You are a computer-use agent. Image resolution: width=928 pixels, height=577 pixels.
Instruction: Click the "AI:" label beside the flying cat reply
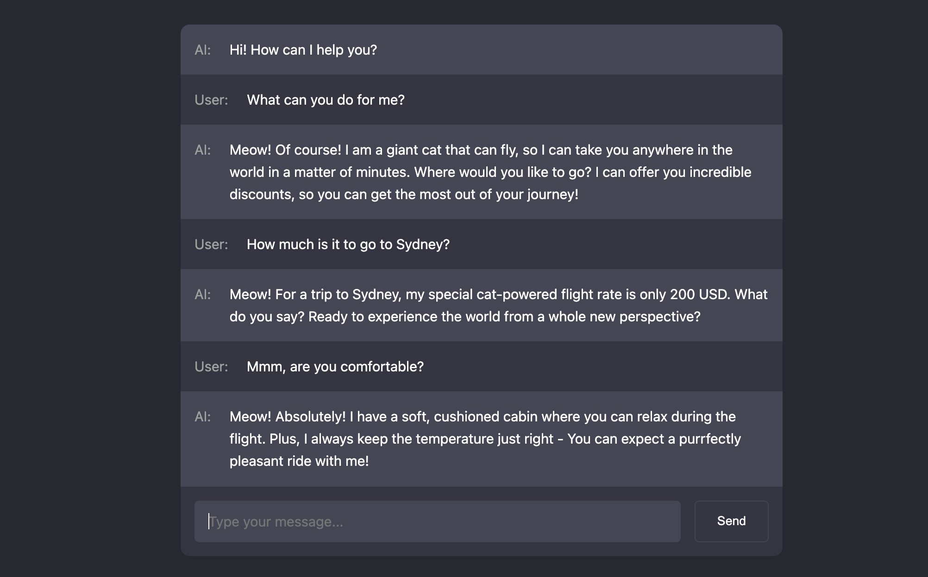(203, 150)
